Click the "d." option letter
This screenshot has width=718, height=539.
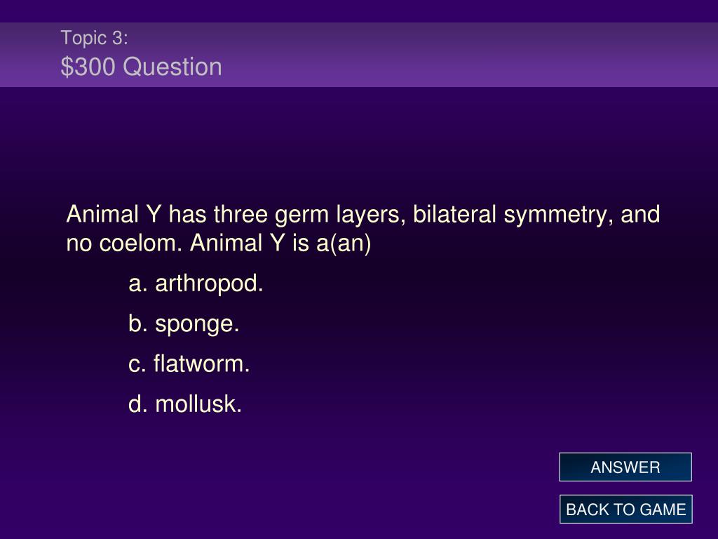137,404
